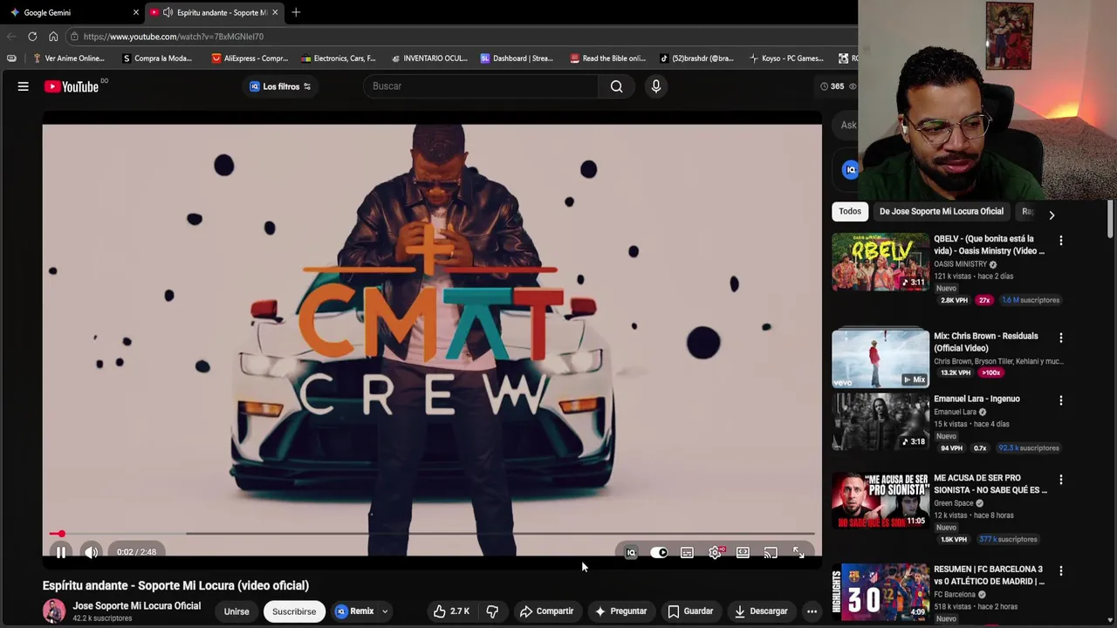
Task: Open INVENTARIO OCUL bookmark
Action: [x=429, y=58]
